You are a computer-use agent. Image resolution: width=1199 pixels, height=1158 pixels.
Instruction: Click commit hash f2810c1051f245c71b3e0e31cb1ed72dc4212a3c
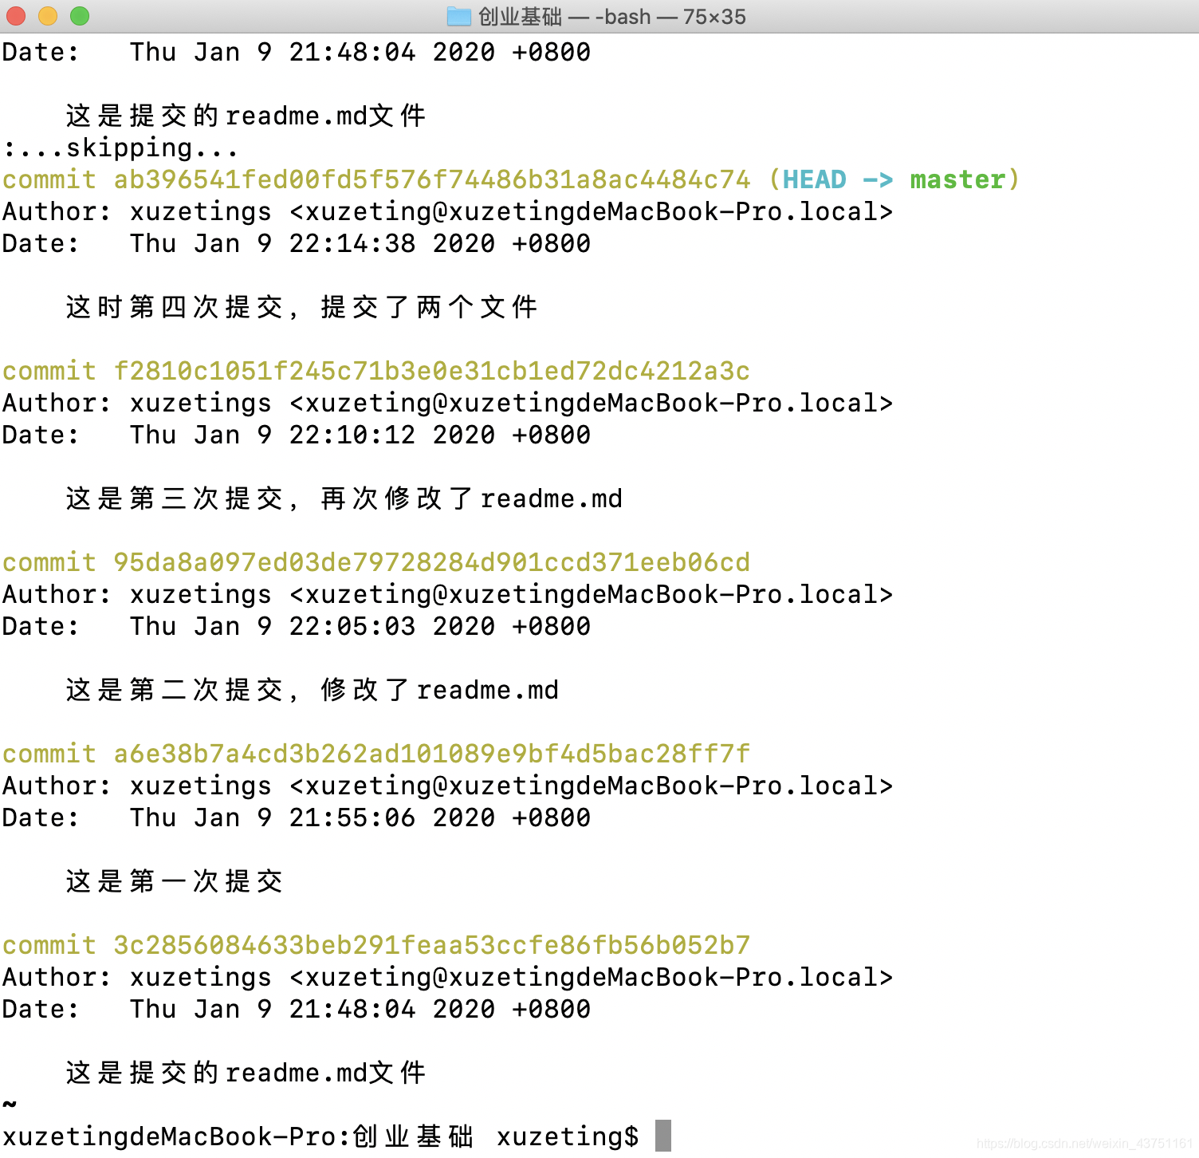[431, 371]
